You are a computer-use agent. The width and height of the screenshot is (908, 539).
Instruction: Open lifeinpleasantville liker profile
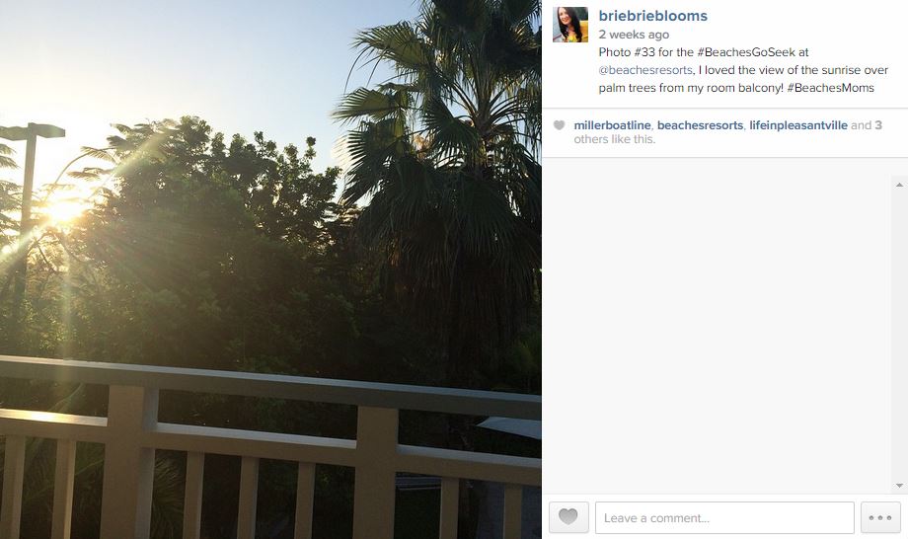coord(798,125)
